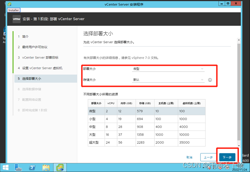Go to step 2 最终用户许可协议

tap(34, 47)
